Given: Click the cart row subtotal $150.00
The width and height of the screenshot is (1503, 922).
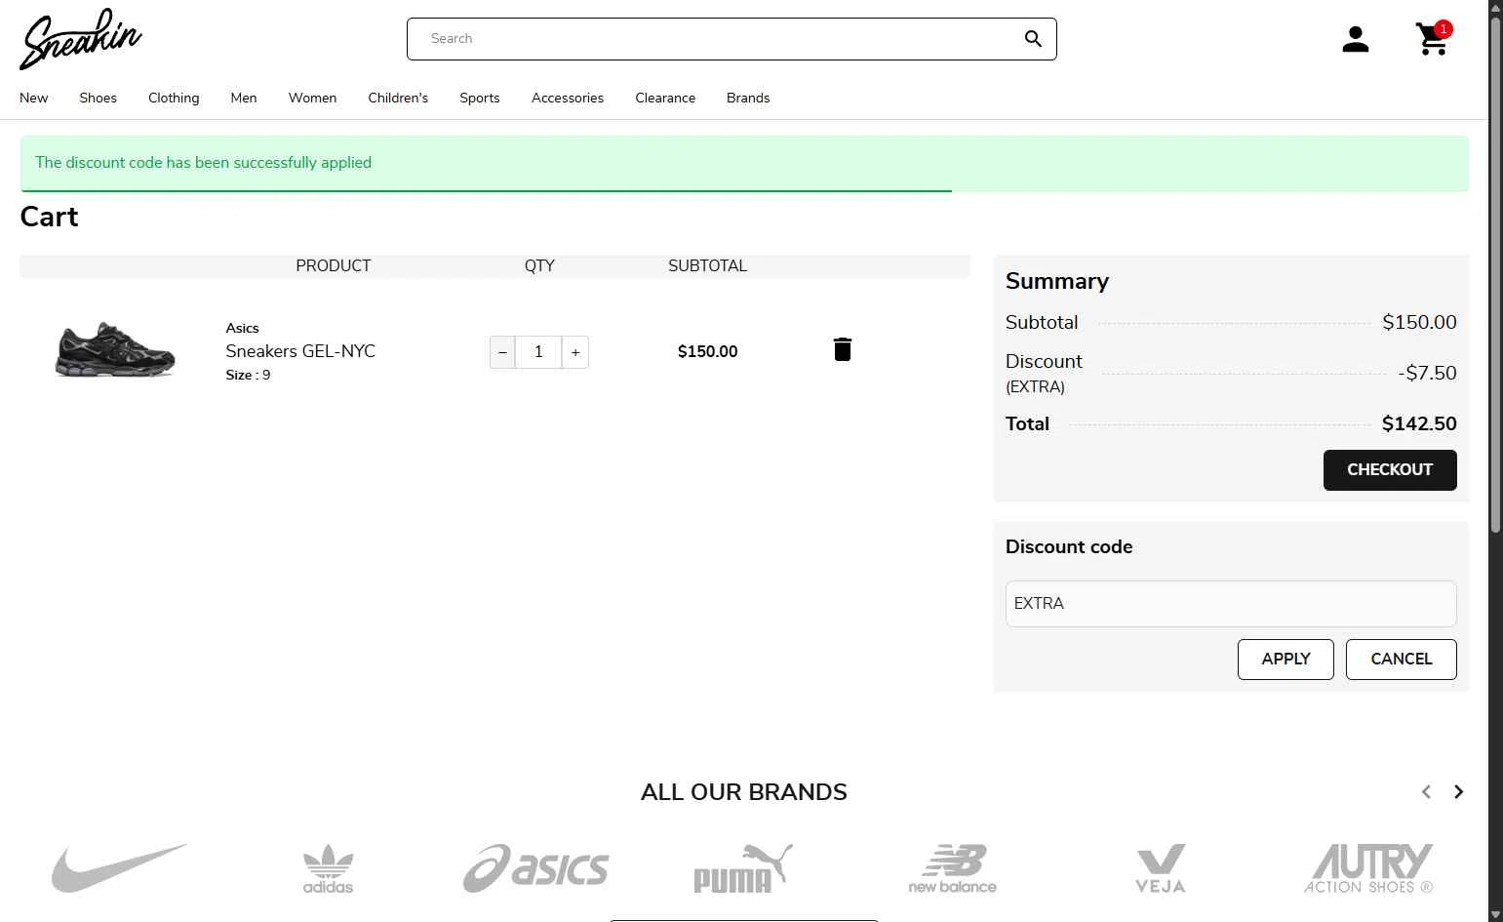Looking at the screenshot, I should 707,351.
